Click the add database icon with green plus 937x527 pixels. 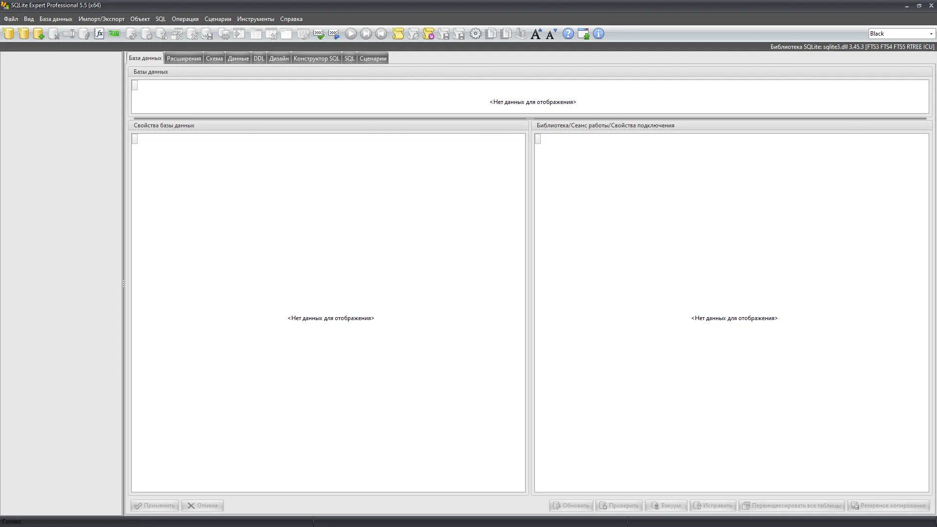(39, 34)
